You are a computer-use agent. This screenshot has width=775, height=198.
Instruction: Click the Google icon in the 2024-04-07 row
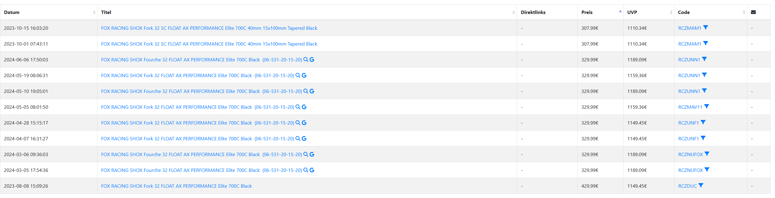(304, 138)
